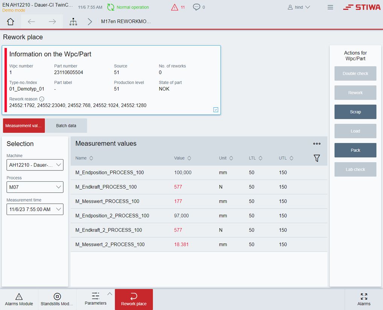Open the messages speech bubble icon
This screenshot has height=310, width=383.
click(x=197, y=7)
